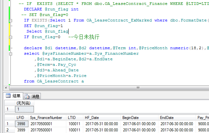The width and height of the screenshot is (209, 133).
Task: Click the ,@d3=a.Ahead_Date line
Action: pos(56,70)
